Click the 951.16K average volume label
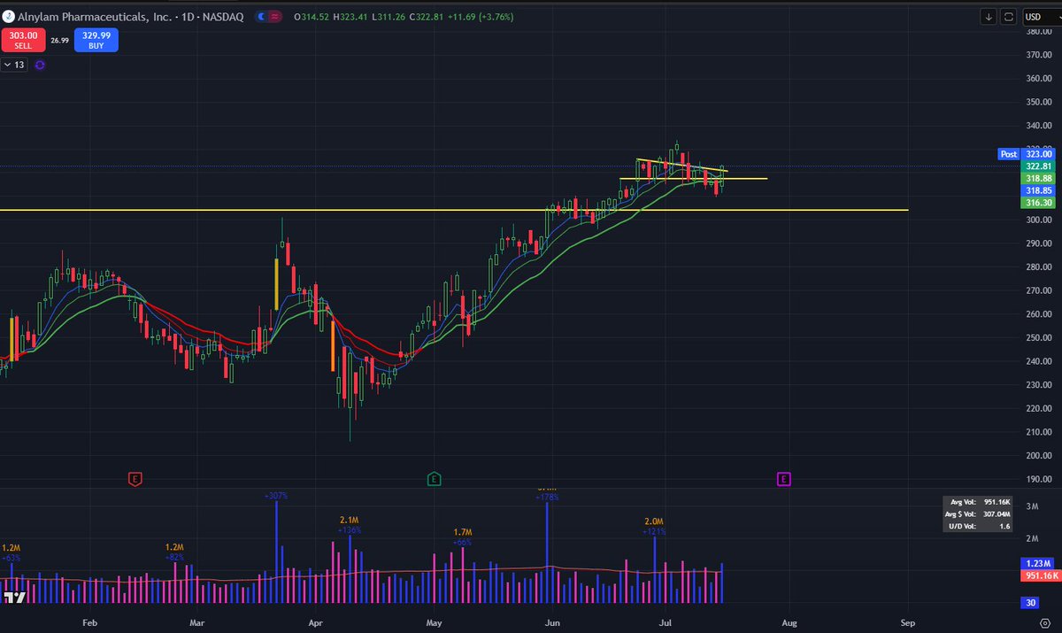1062x633 pixels. pyautogui.click(x=1041, y=575)
